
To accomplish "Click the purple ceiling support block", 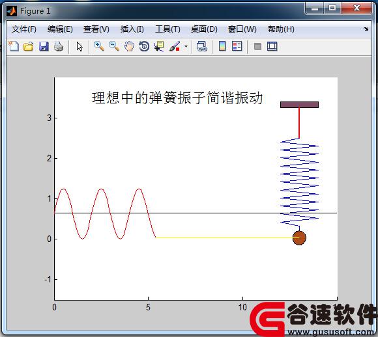I will (299, 105).
